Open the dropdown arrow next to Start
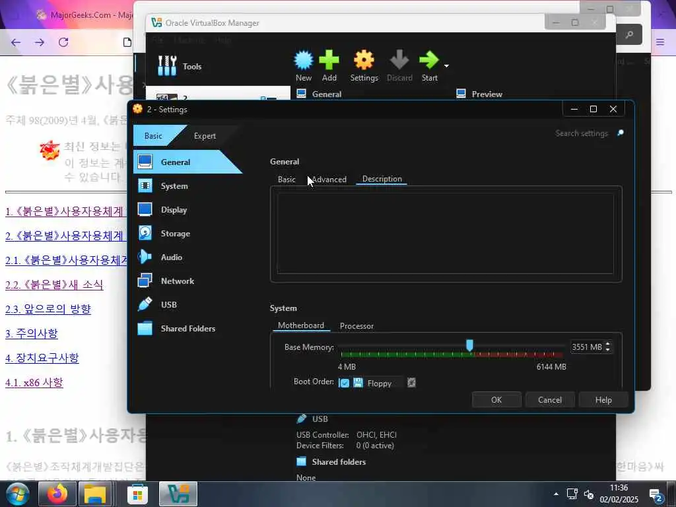The width and height of the screenshot is (676, 507). pos(446,66)
